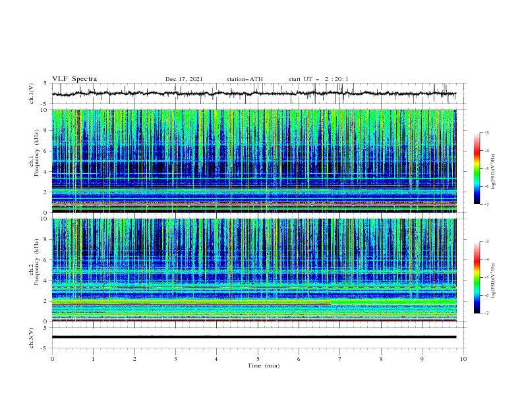
Task: Click the 'Time (min)' x-axis label
Action: point(264,365)
